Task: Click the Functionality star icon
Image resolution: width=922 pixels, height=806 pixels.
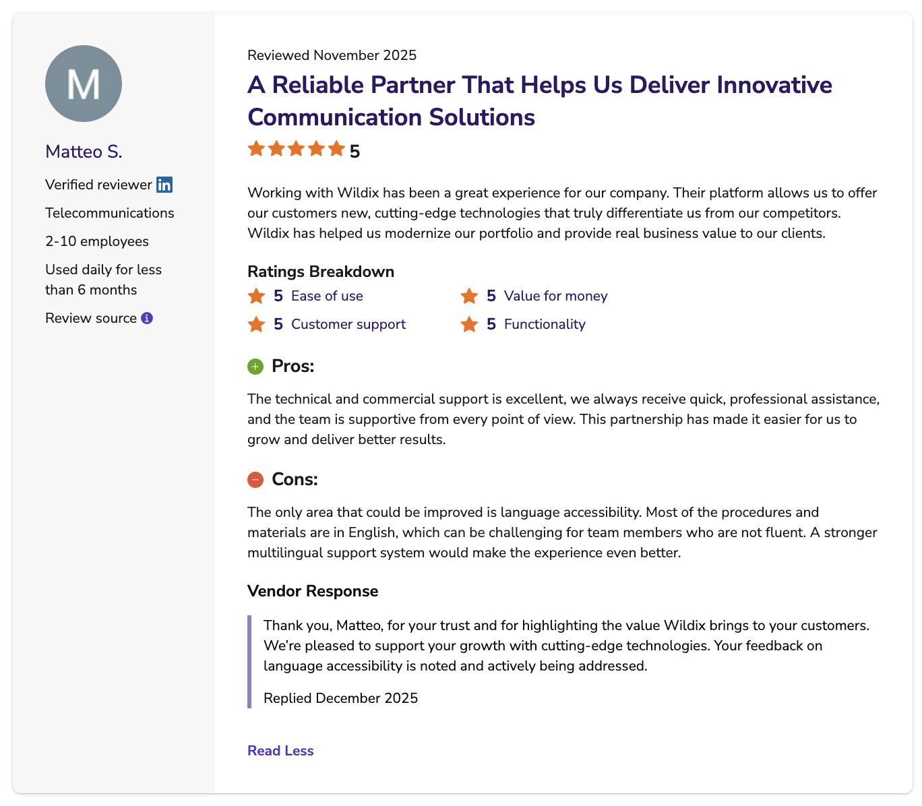Action: pos(469,324)
